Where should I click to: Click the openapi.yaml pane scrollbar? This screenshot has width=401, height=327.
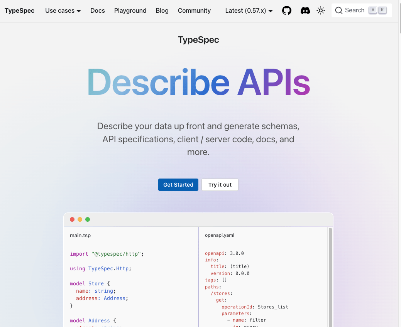pos(330,277)
